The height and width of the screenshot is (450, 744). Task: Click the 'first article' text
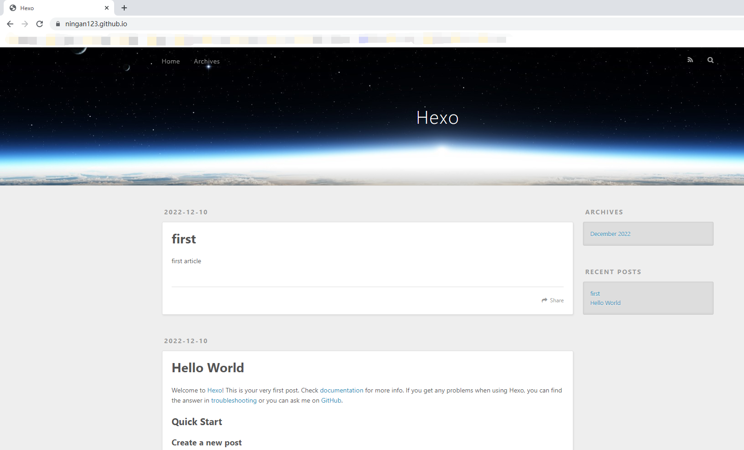coord(186,261)
